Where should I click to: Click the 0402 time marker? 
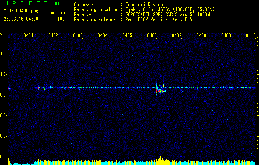pos(53,35)
